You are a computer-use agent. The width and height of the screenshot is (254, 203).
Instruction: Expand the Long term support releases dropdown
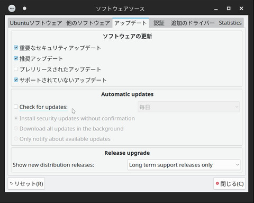coord(184,165)
